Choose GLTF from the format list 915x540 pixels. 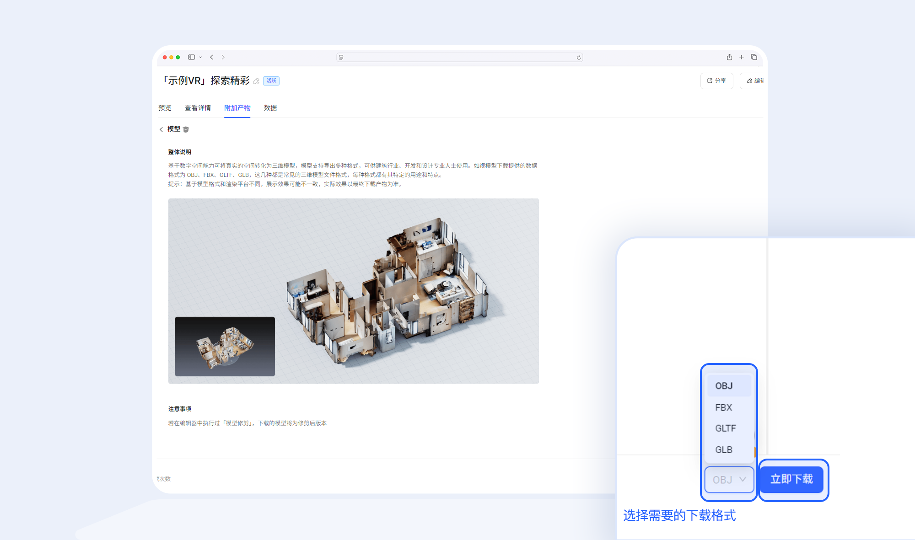tap(729, 428)
